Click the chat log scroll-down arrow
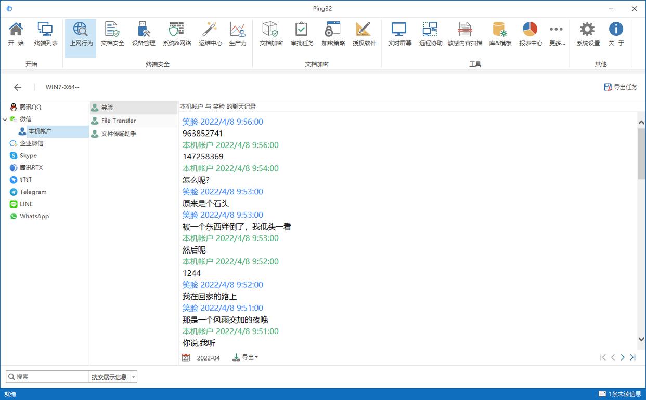Screen dimensions: 646x400 tap(641, 339)
